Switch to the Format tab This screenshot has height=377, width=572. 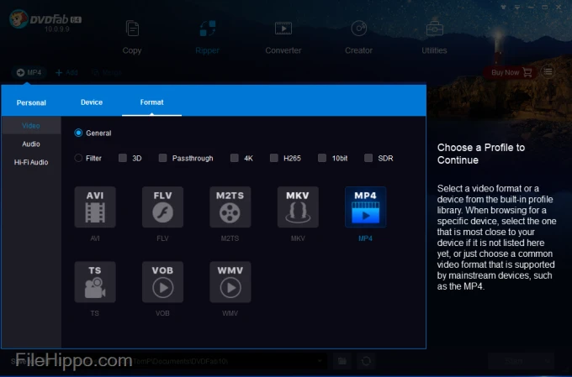151,102
